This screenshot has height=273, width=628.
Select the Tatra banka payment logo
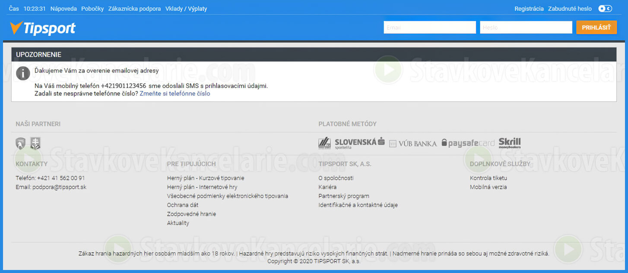coord(324,143)
